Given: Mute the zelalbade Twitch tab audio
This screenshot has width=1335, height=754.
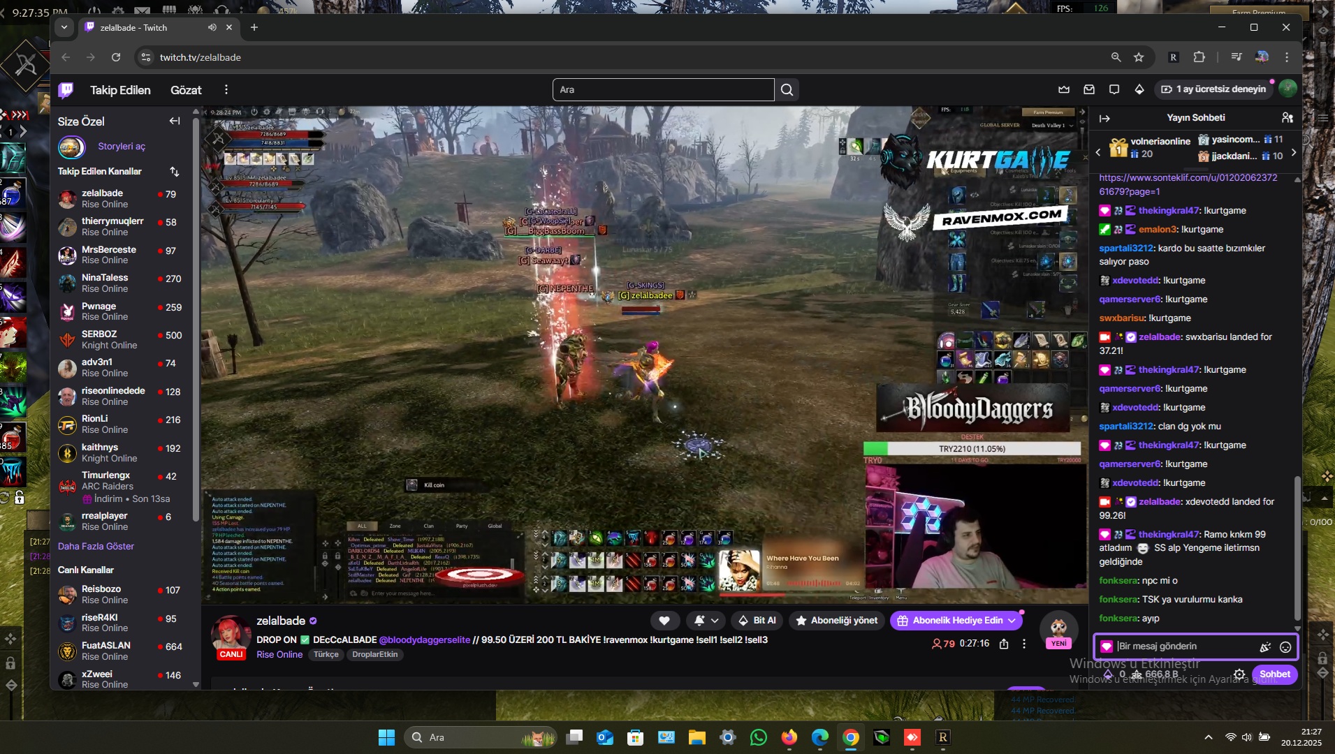Looking at the screenshot, I should coord(212,27).
